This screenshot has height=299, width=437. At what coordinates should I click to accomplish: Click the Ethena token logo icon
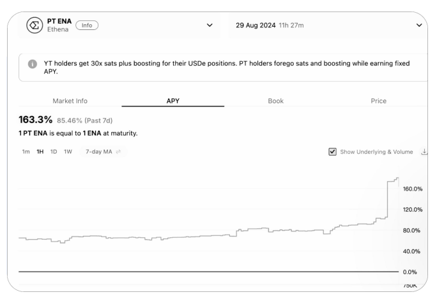34,26
